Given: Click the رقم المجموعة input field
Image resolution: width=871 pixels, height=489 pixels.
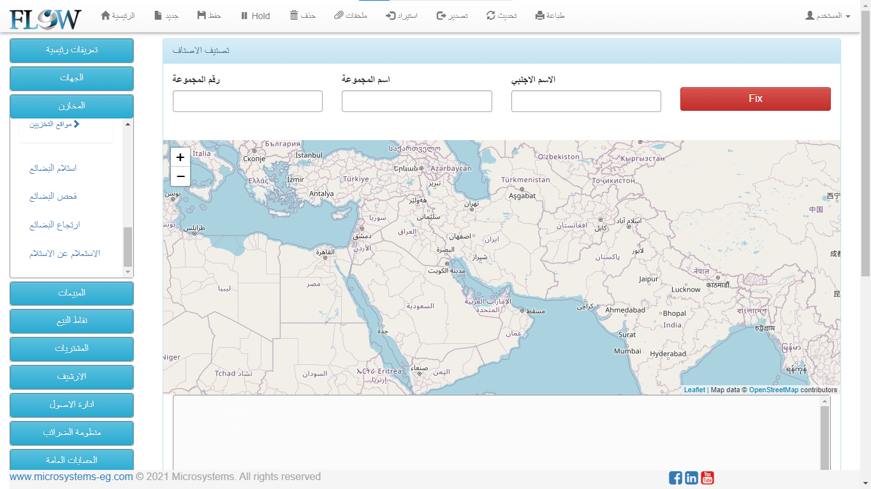Looking at the screenshot, I should coord(247,101).
